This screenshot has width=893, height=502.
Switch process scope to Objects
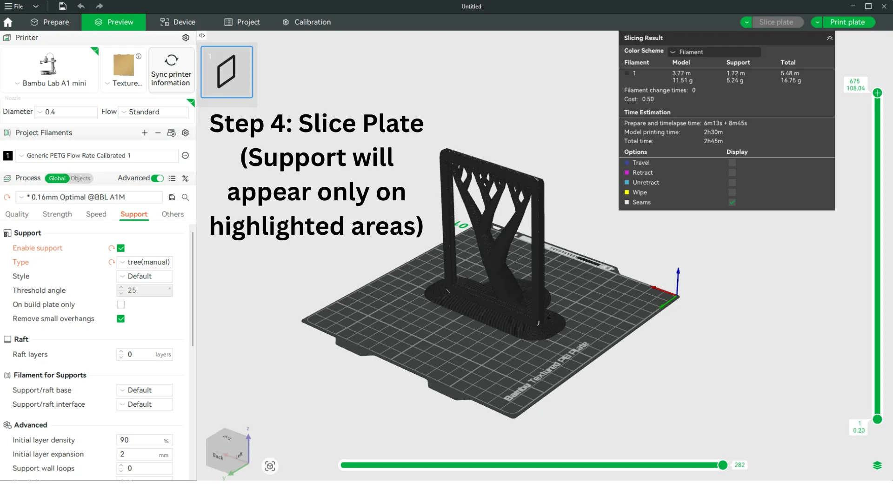point(80,178)
